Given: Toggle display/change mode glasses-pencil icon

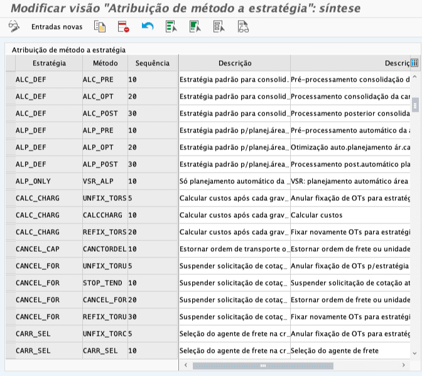Looking at the screenshot, I should (14, 26).
